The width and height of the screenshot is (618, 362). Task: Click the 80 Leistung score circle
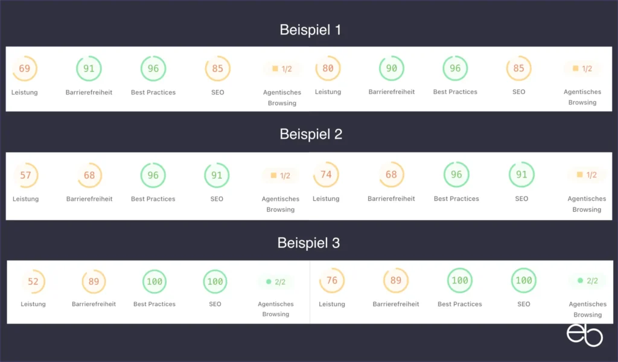point(328,68)
